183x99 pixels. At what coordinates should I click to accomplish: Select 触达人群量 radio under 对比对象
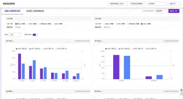point(104,24)
